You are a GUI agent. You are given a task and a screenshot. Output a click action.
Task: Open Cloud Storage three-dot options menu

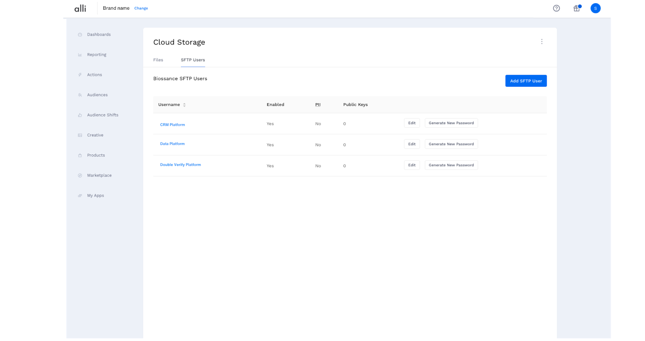(x=542, y=42)
